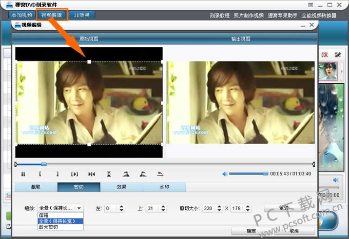
Task: Set the clip end point with right bracket
Action: (x=57, y=174)
